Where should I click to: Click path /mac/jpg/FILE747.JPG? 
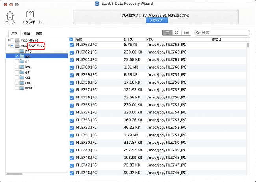coord(167,165)
